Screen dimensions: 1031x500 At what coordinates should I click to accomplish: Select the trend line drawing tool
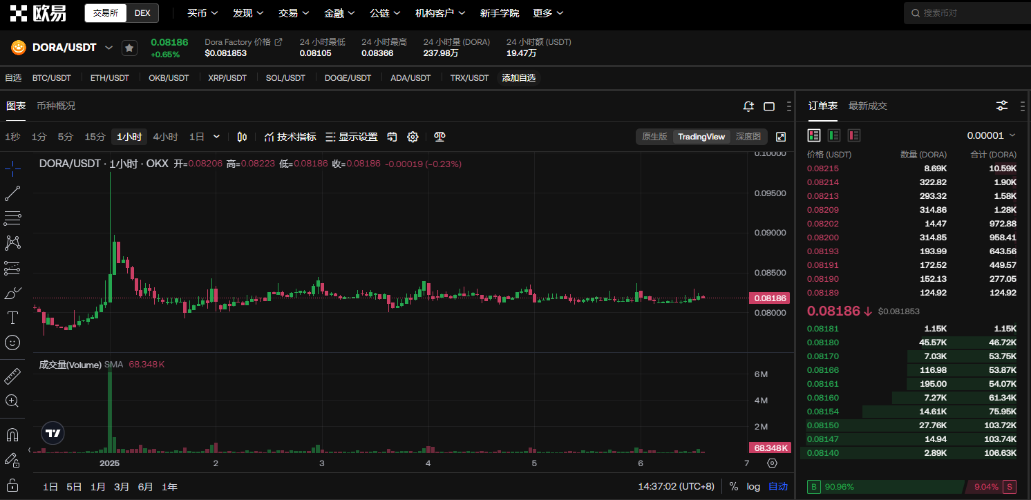click(12, 193)
